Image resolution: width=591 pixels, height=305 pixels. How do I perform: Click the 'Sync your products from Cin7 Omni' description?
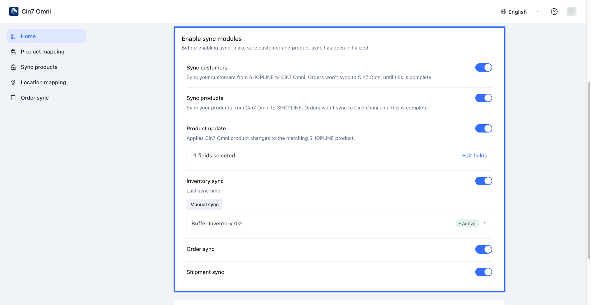point(308,108)
